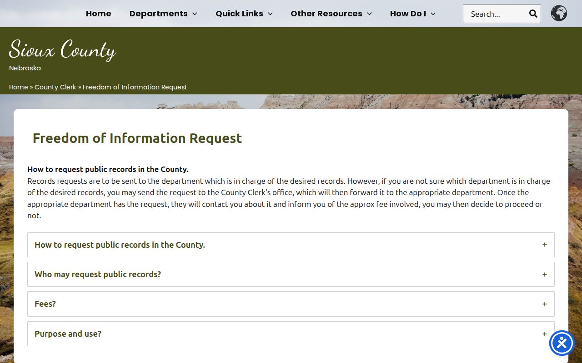Click plus icon on Fees? row
Viewport: 582px width, 363px height.
(545, 304)
